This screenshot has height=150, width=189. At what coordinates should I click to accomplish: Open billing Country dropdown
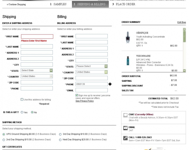pyautogui.click(x=92, y=72)
